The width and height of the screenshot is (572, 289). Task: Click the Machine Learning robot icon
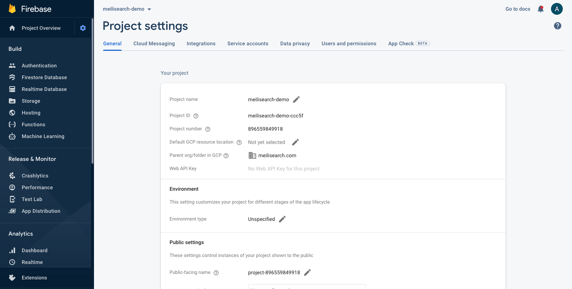click(12, 136)
